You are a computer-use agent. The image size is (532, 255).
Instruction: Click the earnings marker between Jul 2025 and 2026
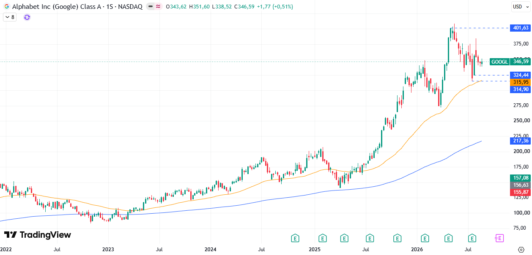coord(397,239)
